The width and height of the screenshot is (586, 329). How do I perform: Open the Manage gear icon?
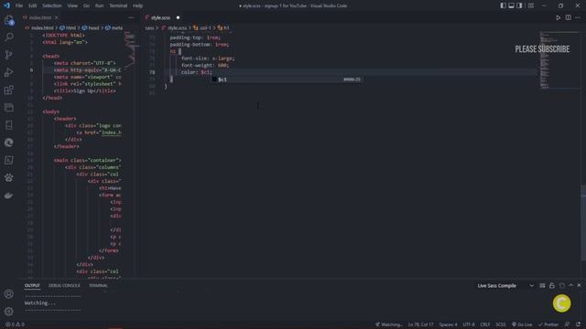coord(8,312)
